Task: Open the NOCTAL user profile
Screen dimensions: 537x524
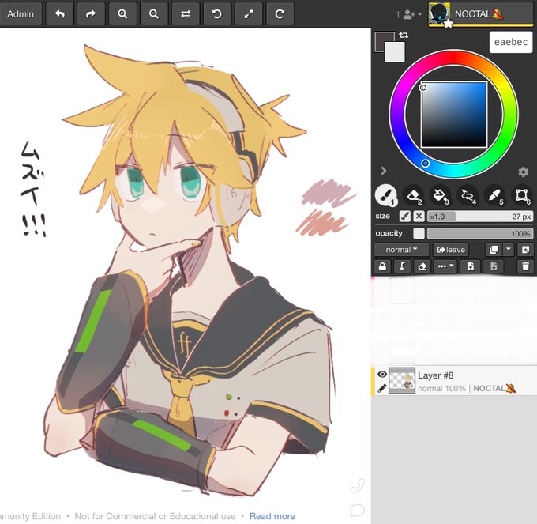Action: (x=480, y=14)
